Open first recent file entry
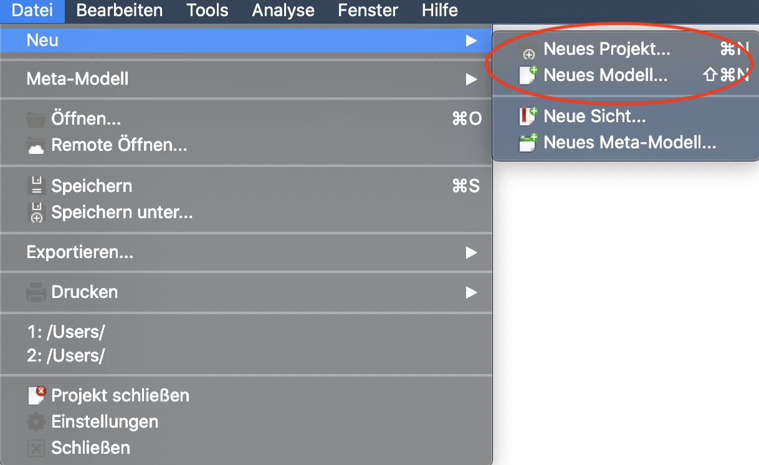759x465 pixels. 65,332
